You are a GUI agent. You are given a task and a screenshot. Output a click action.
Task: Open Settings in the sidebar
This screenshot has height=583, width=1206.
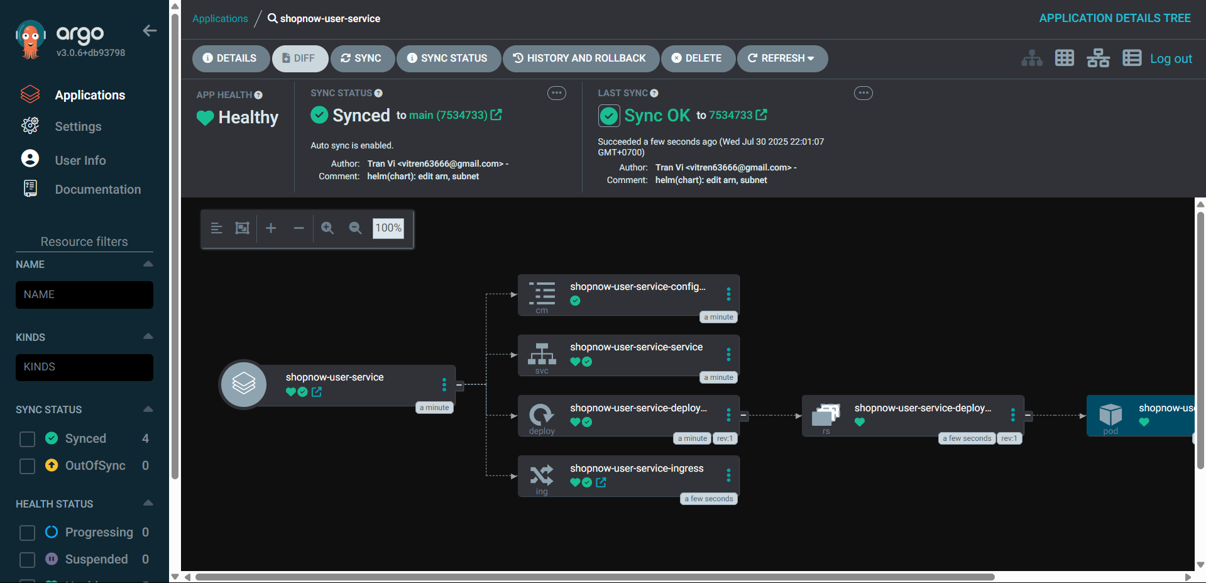click(x=78, y=126)
